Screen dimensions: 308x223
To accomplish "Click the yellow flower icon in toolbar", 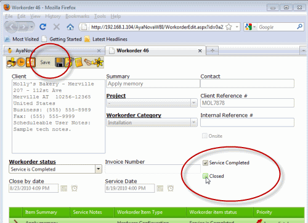I will coord(99,62).
